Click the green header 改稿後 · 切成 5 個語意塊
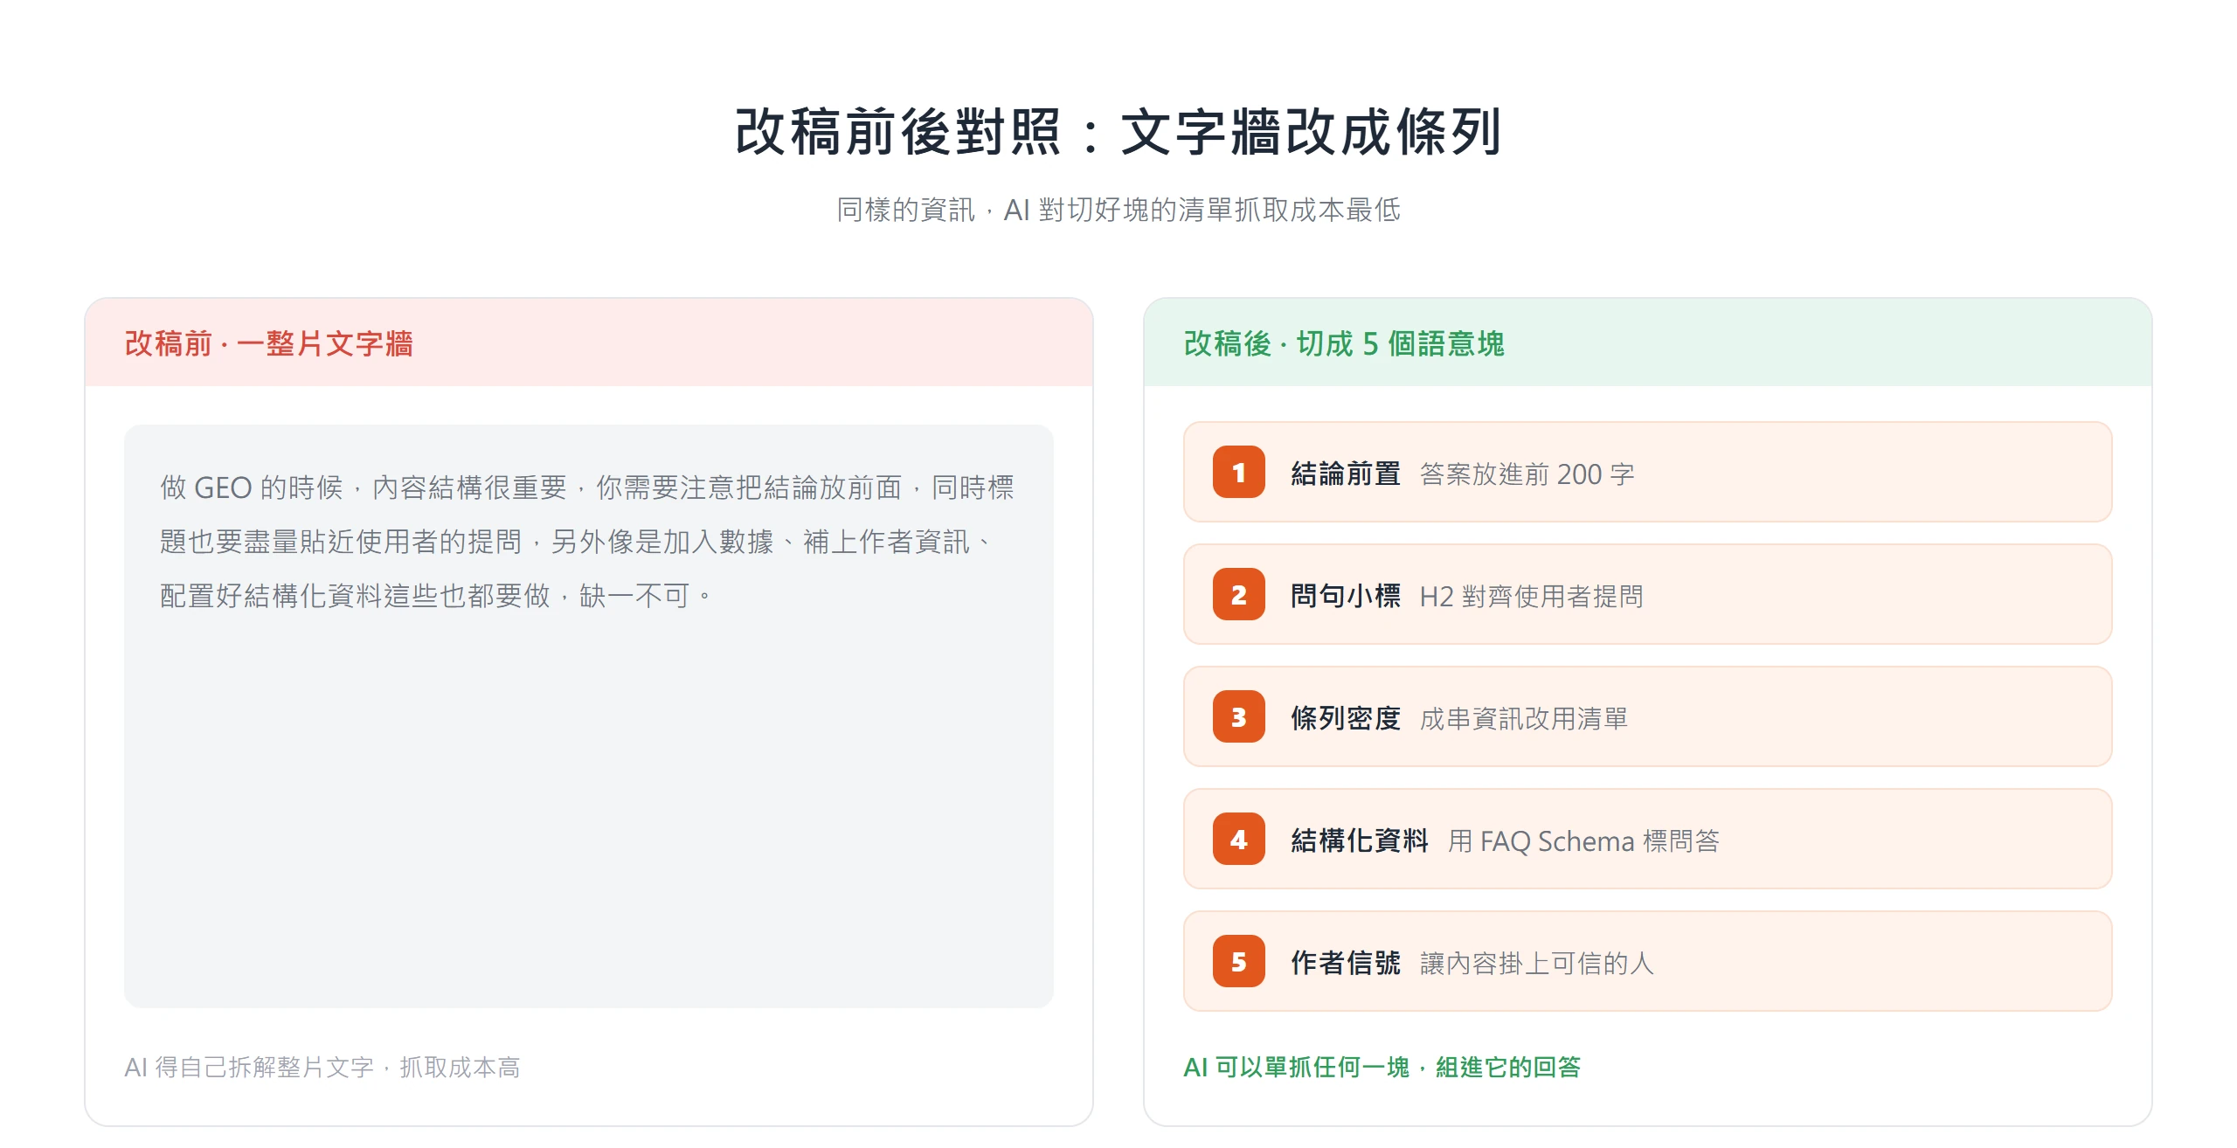The width and height of the screenshot is (2237, 1148). coord(1344,343)
